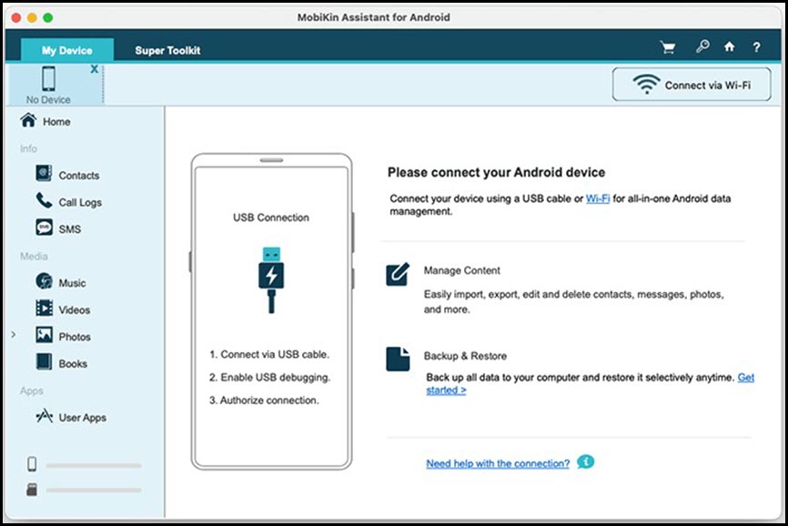Image resolution: width=788 pixels, height=526 pixels.
Task: Click the home icon in top bar
Action: click(x=729, y=46)
